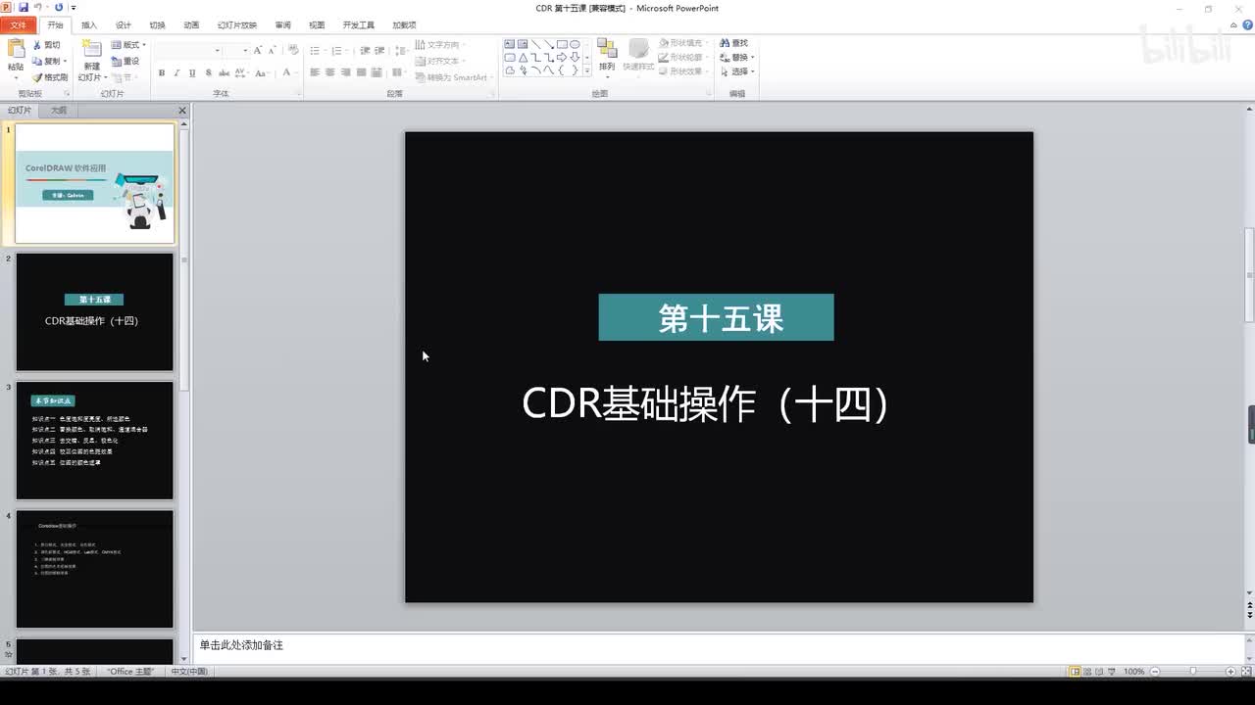The height and width of the screenshot is (705, 1255).
Task: Click zoom in plus button in status bar
Action: coord(1230,672)
